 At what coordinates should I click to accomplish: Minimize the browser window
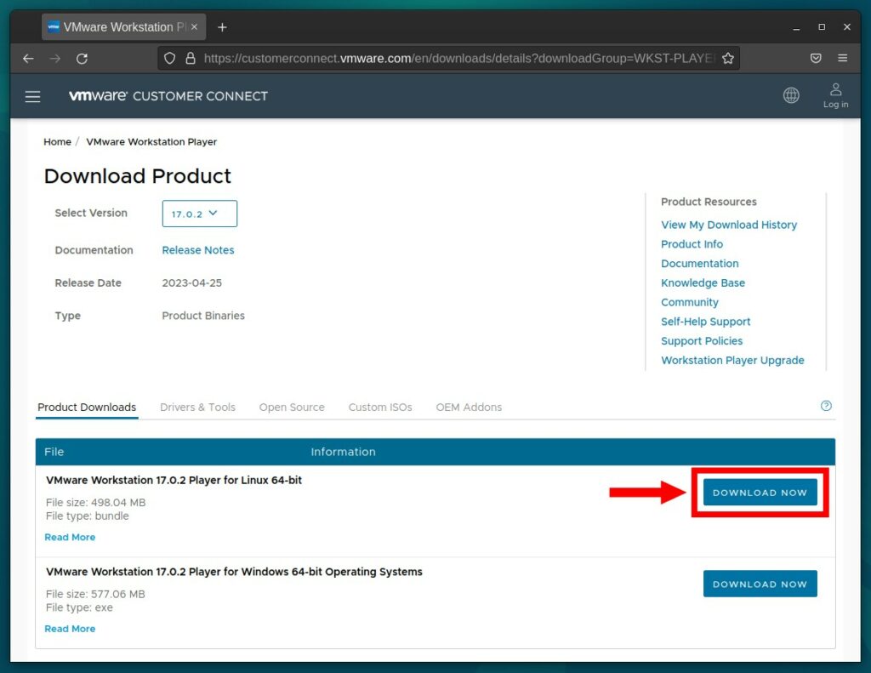click(796, 27)
